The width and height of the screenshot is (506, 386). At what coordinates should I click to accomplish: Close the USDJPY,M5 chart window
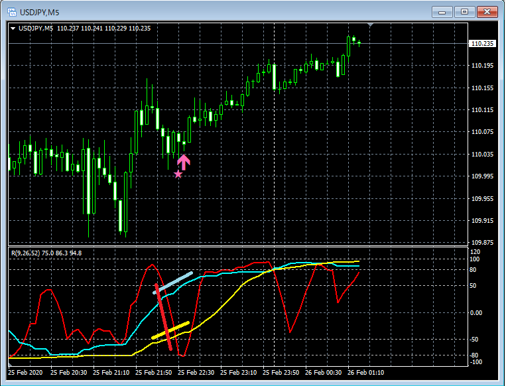(487, 12)
